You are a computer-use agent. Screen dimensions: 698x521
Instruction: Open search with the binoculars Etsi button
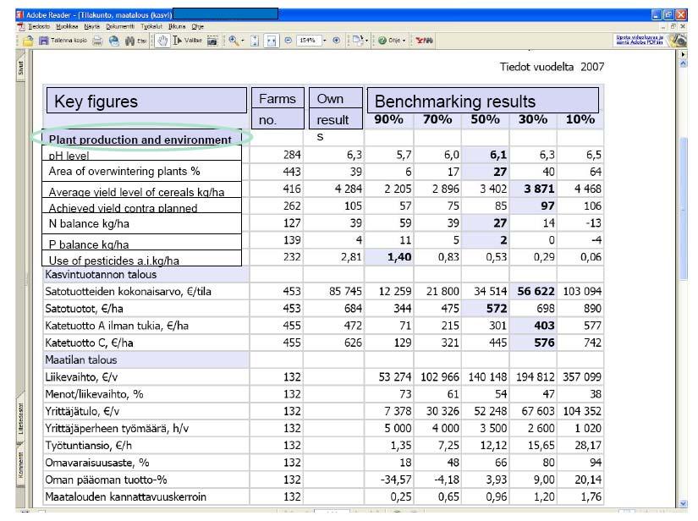point(135,41)
